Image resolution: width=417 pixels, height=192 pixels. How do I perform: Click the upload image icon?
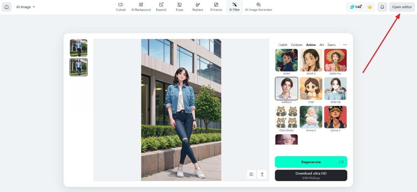pos(262,174)
